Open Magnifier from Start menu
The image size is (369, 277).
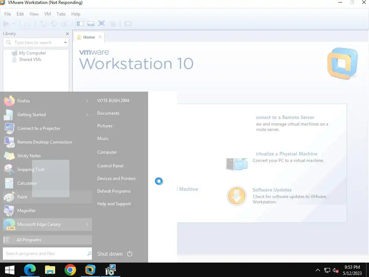click(47, 211)
